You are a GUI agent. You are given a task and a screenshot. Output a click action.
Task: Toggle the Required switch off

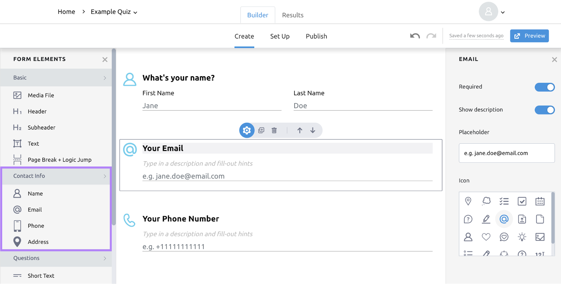point(545,87)
